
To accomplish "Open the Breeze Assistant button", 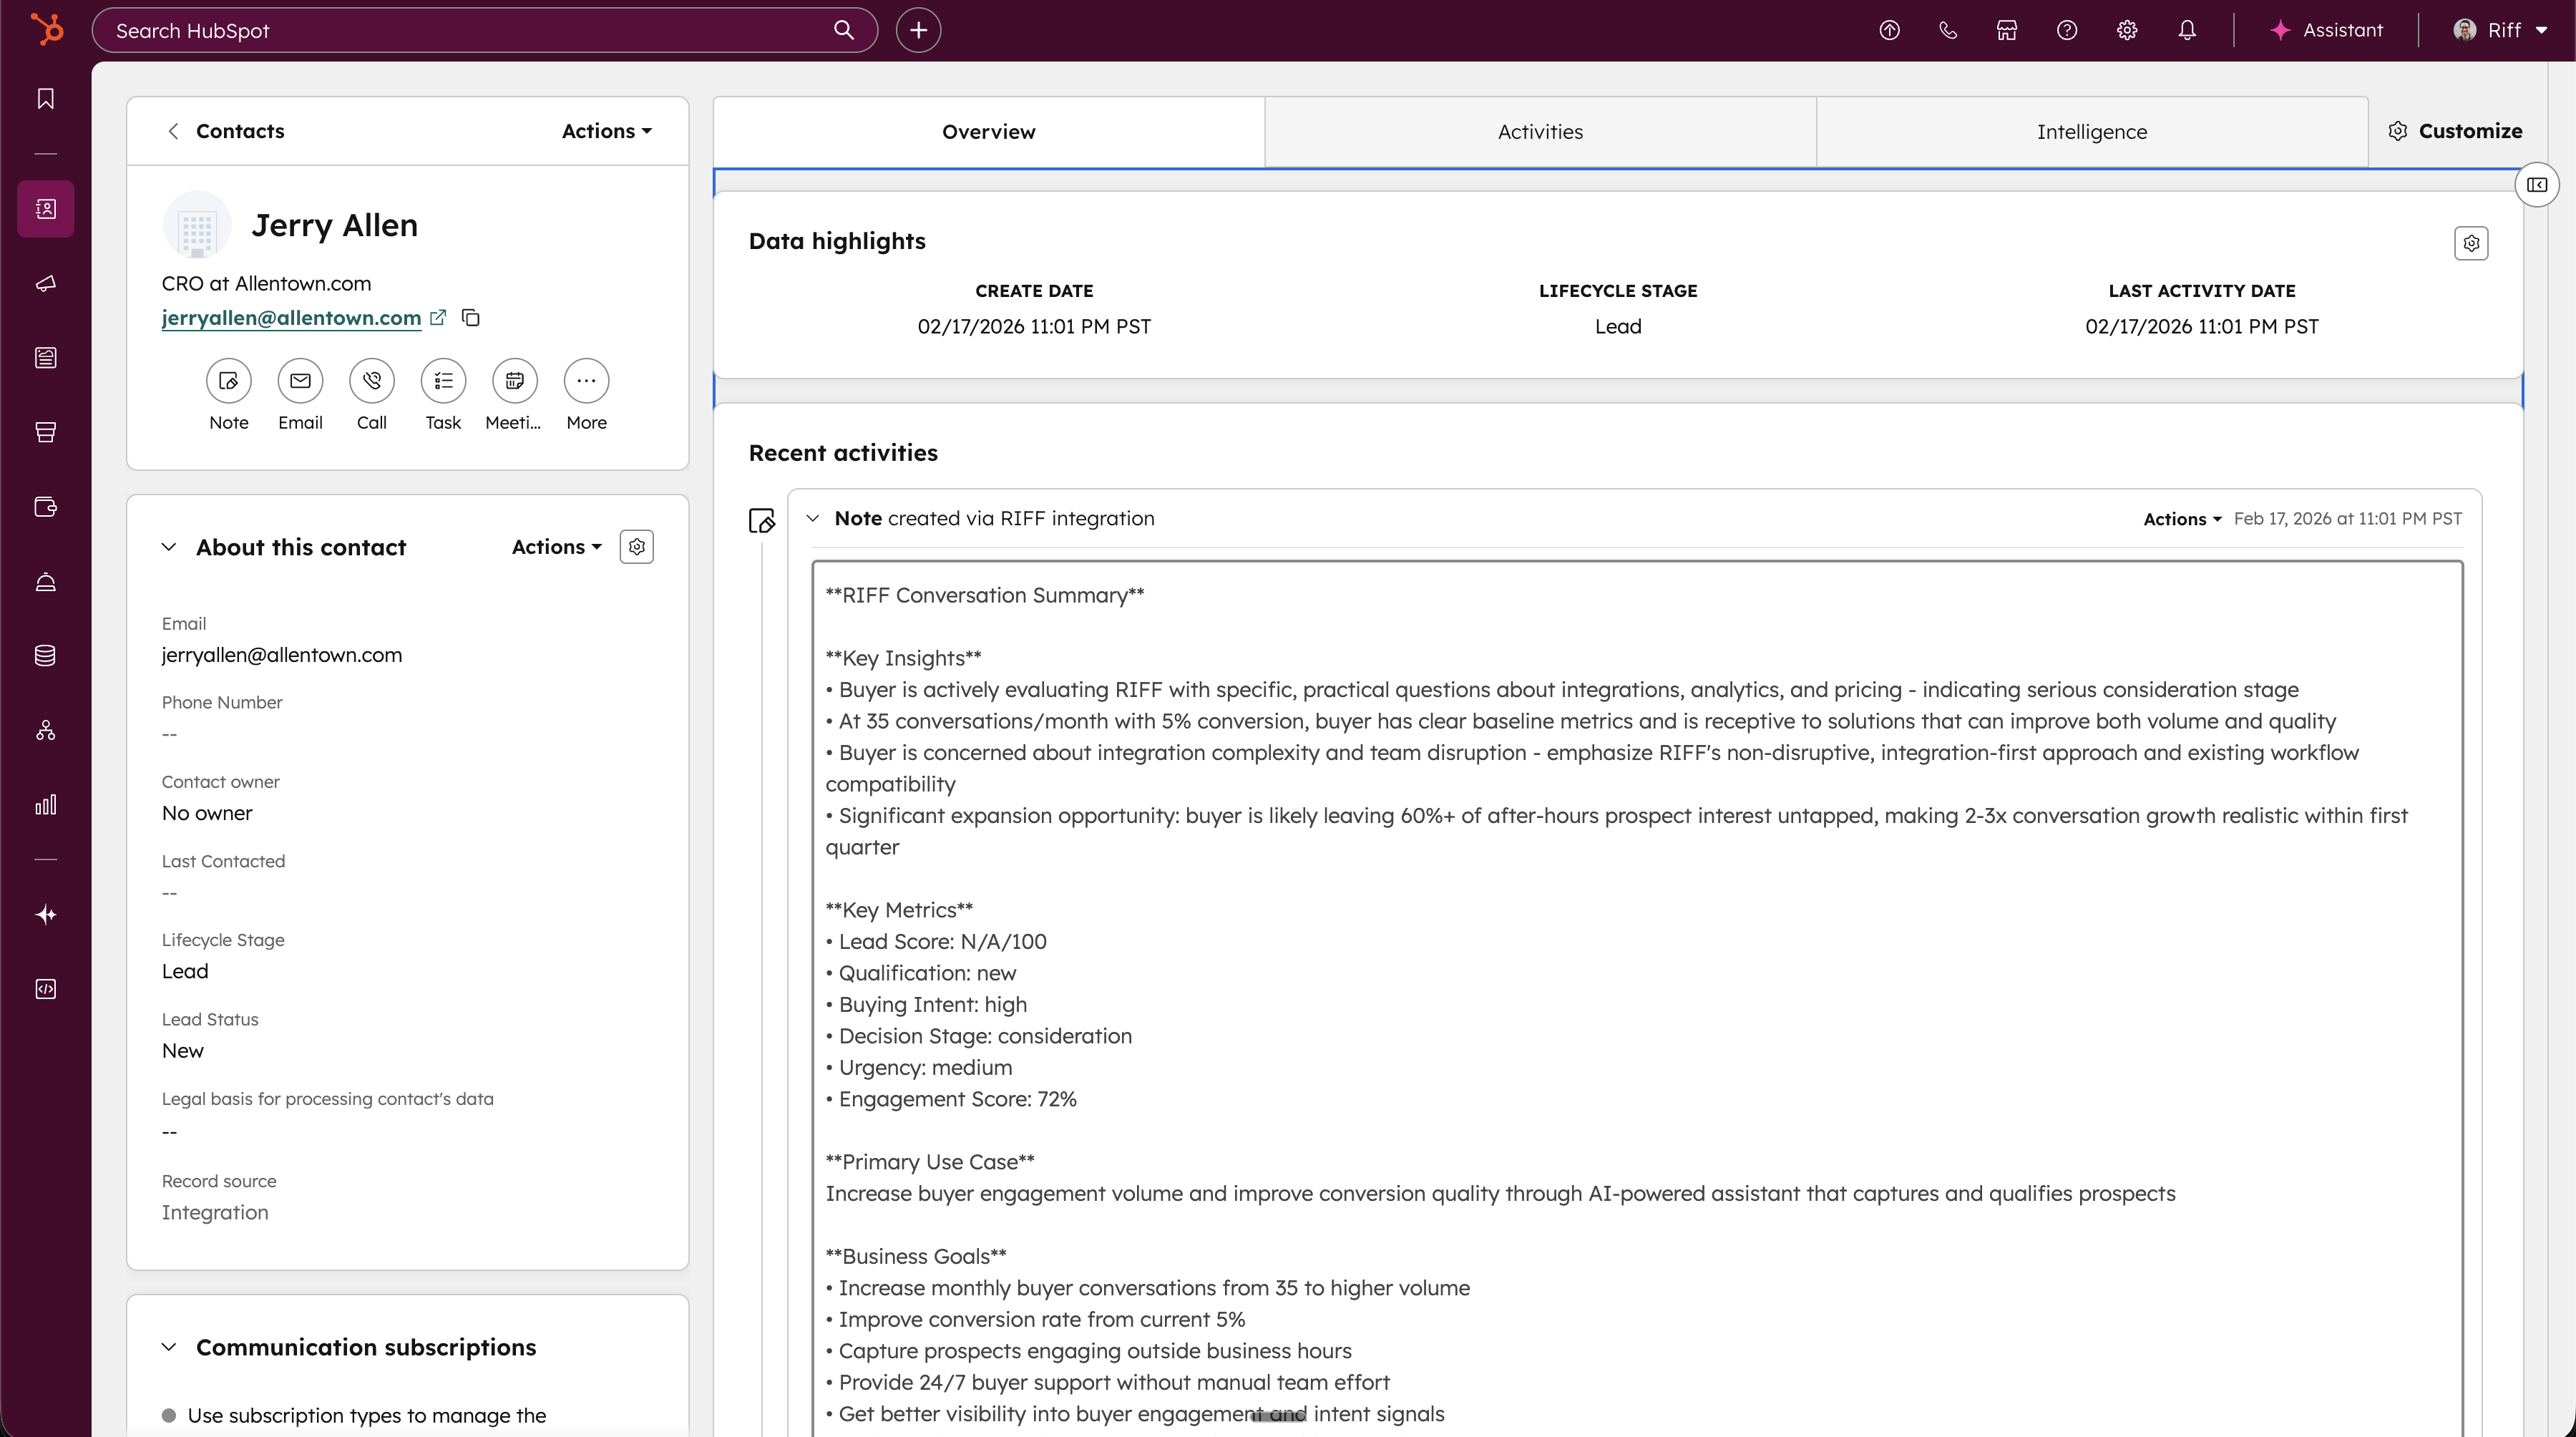I will coord(2326,30).
